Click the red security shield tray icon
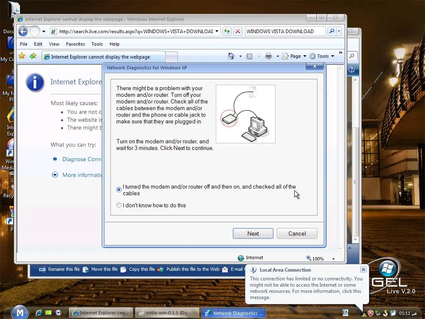Viewport: 425px width, 319px height. (x=371, y=313)
